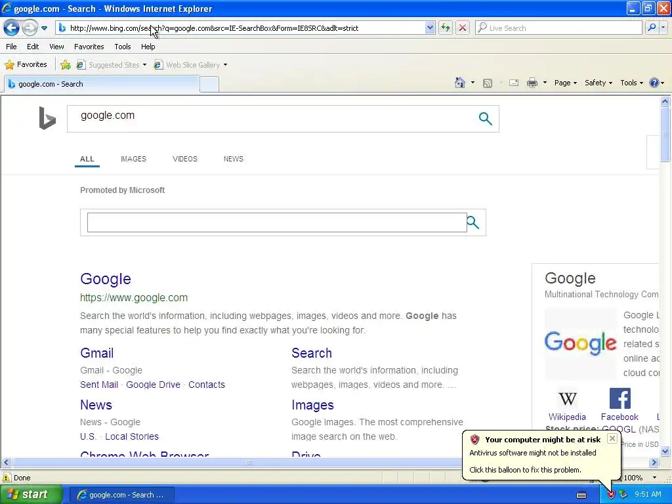672x504 pixels.
Task: Open the Favorites menu in menu bar
Action: pos(89,47)
